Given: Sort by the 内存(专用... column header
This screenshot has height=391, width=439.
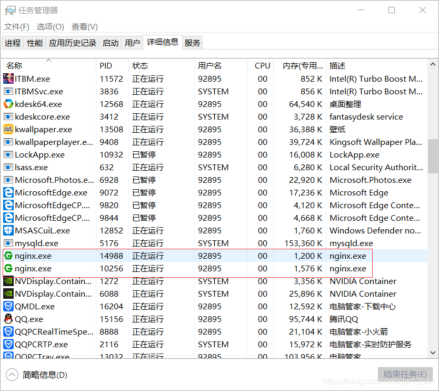Looking at the screenshot, I should click(300, 65).
